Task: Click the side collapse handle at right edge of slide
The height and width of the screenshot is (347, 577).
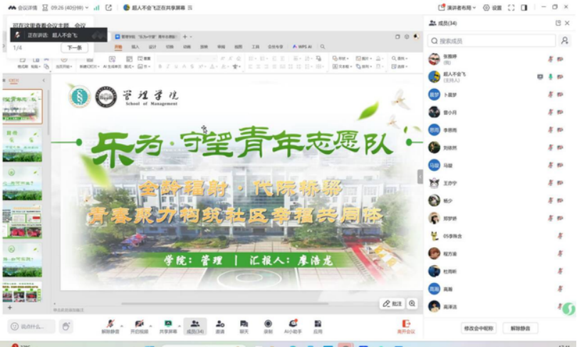Action: click(x=420, y=177)
